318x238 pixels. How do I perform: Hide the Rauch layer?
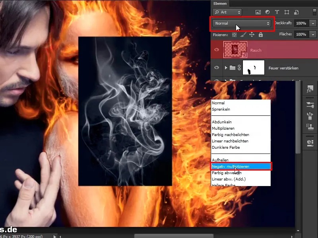point(217,50)
